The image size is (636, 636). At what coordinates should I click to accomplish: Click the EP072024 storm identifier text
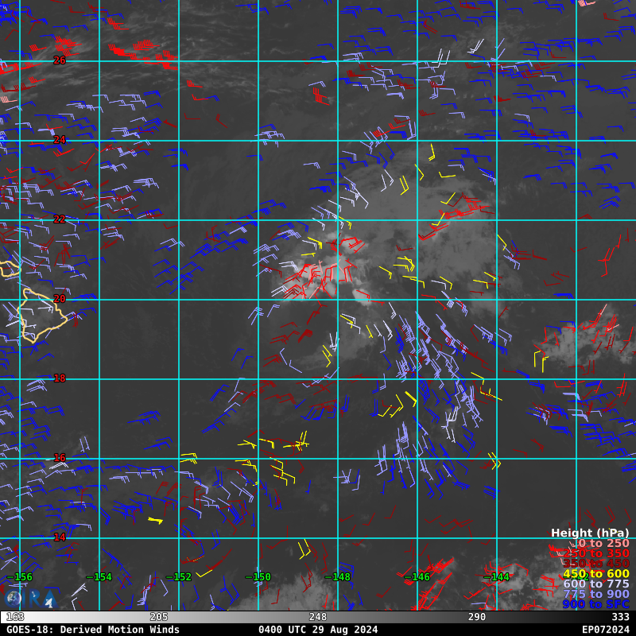pos(606,630)
